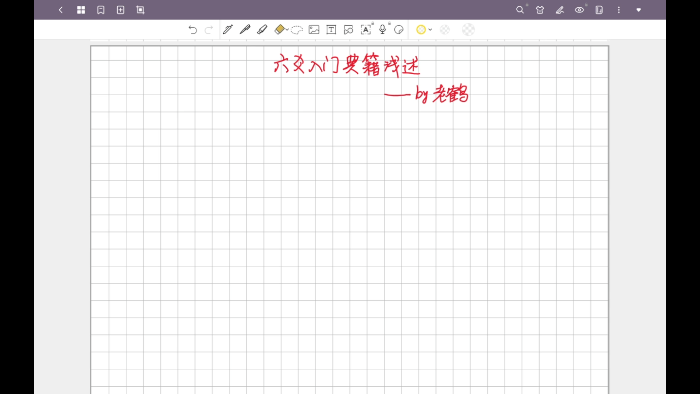Image resolution: width=700 pixels, height=394 pixels.
Task: Select the yellow-ringed color swatch
Action: (421, 30)
